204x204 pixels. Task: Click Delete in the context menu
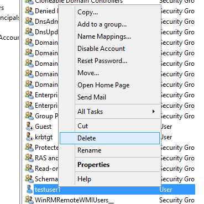point(109,138)
